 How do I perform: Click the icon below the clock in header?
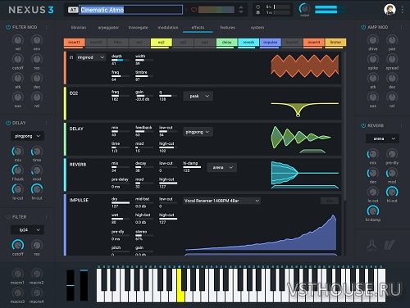pyautogui.click(x=258, y=12)
